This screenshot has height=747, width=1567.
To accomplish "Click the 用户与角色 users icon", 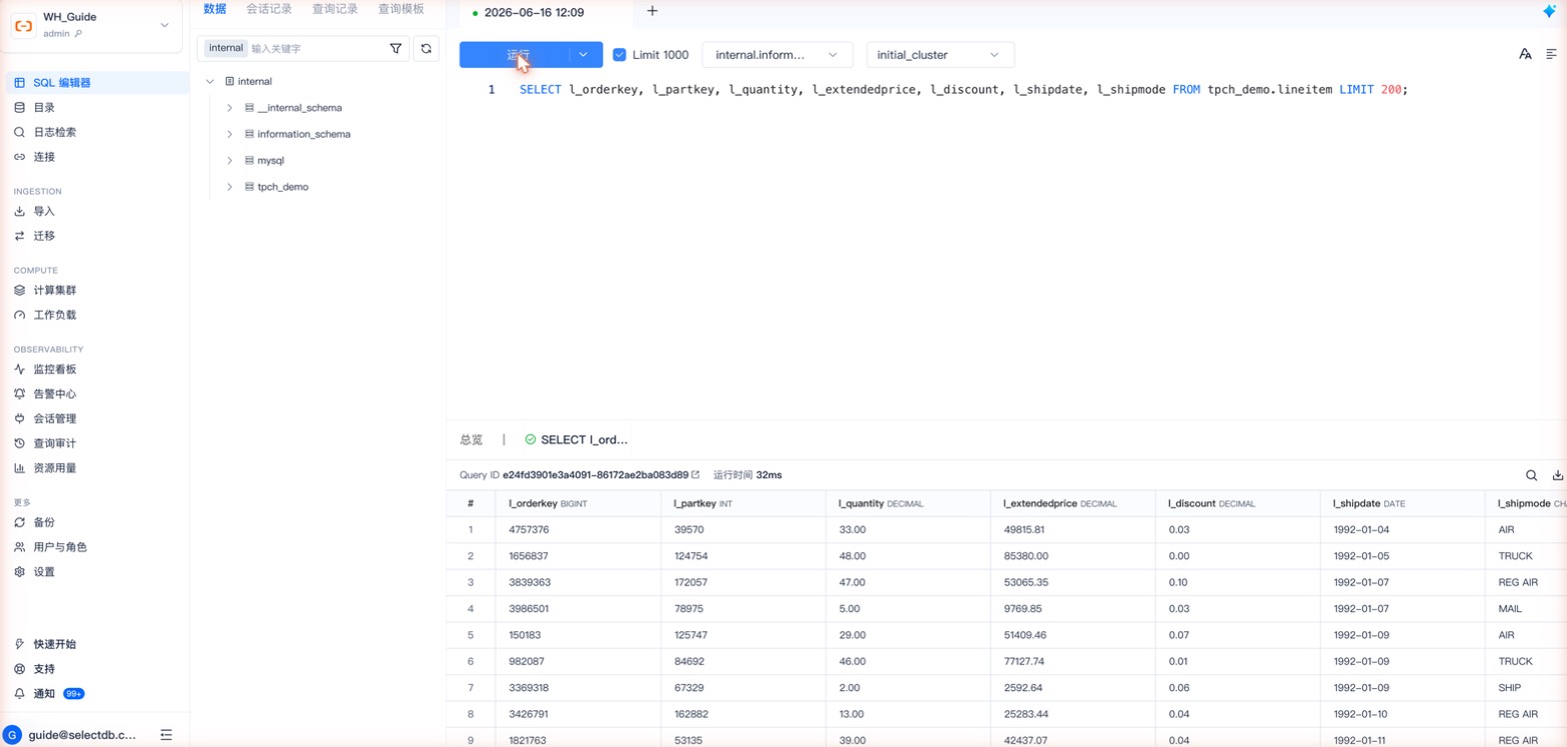I will click(20, 547).
